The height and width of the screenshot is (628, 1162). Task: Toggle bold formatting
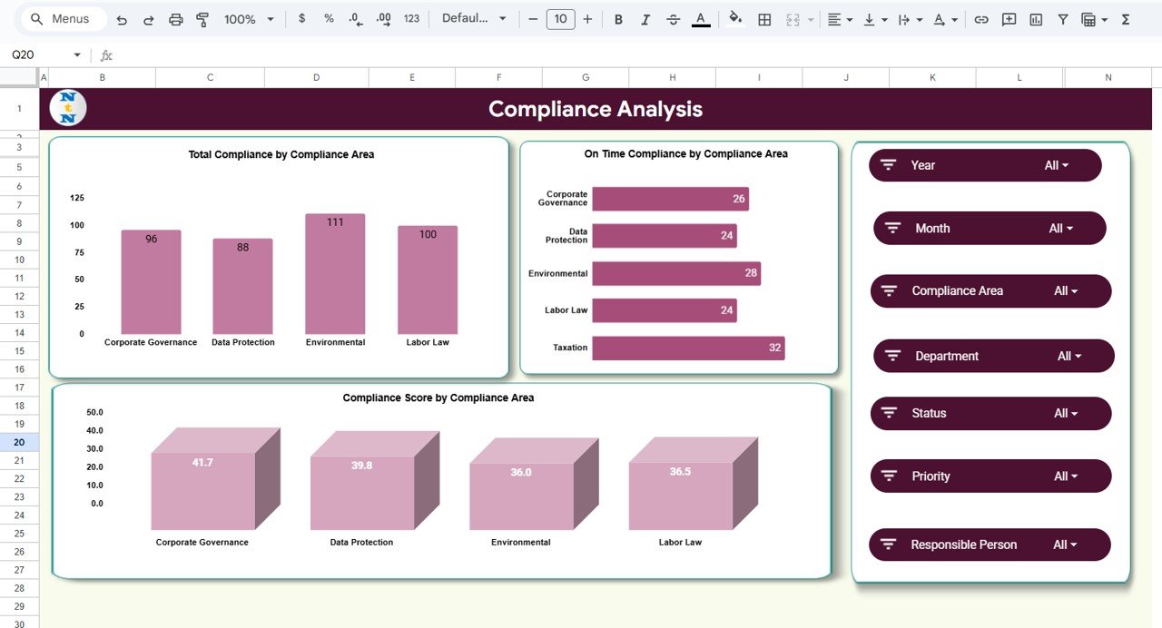(618, 19)
